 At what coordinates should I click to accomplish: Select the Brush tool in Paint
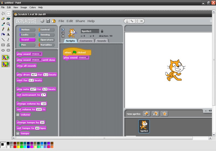tap(8, 29)
